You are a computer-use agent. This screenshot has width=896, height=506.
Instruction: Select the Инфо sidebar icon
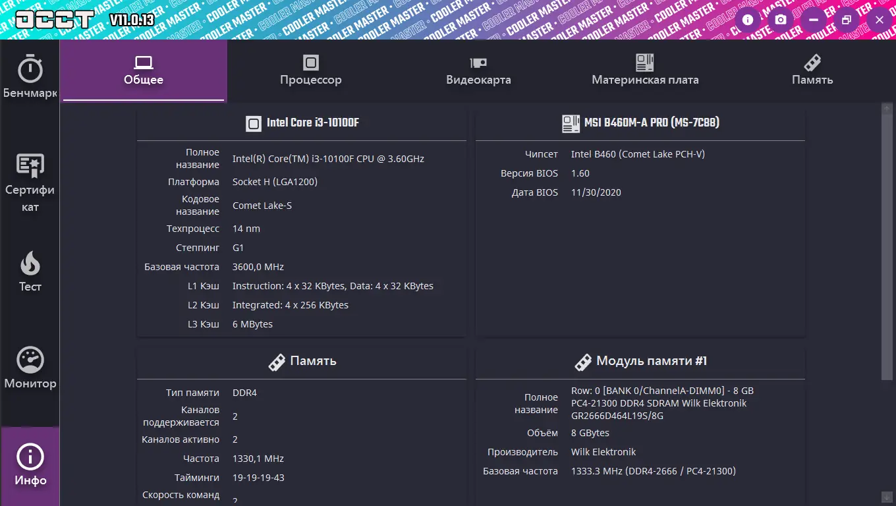coord(30,457)
